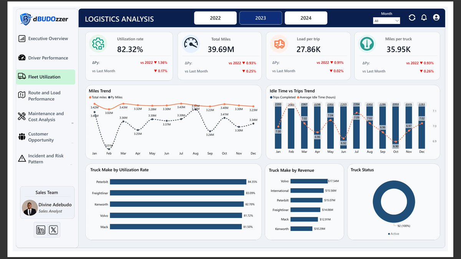Click the 27.86K load per trip value

click(308, 49)
